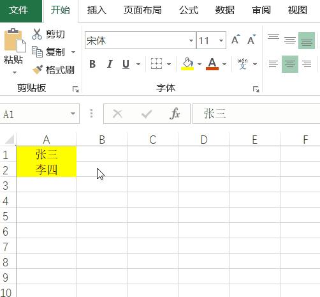
Task: Align text right
Action: click(x=307, y=64)
